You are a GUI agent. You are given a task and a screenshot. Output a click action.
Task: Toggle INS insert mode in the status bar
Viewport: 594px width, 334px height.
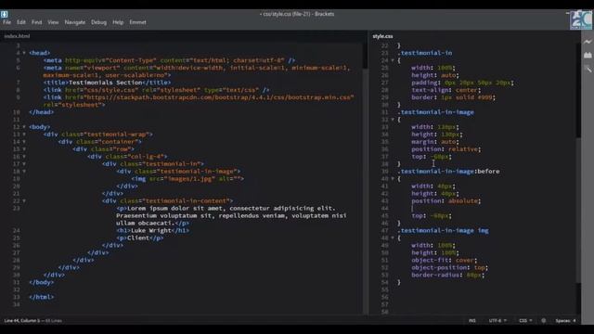pos(472,320)
